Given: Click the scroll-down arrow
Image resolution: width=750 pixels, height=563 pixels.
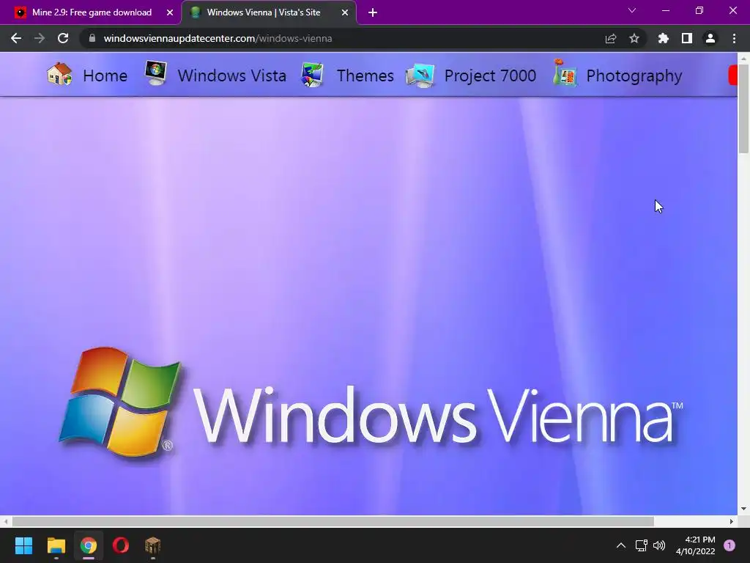Looking at the screenshot, I should pyautogui.click(x=743, y=509).
